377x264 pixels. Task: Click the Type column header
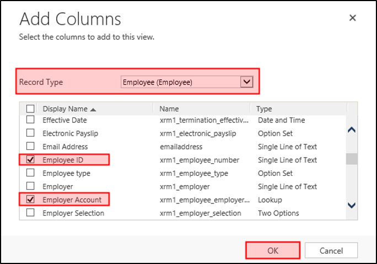click(x=264, y=109)
